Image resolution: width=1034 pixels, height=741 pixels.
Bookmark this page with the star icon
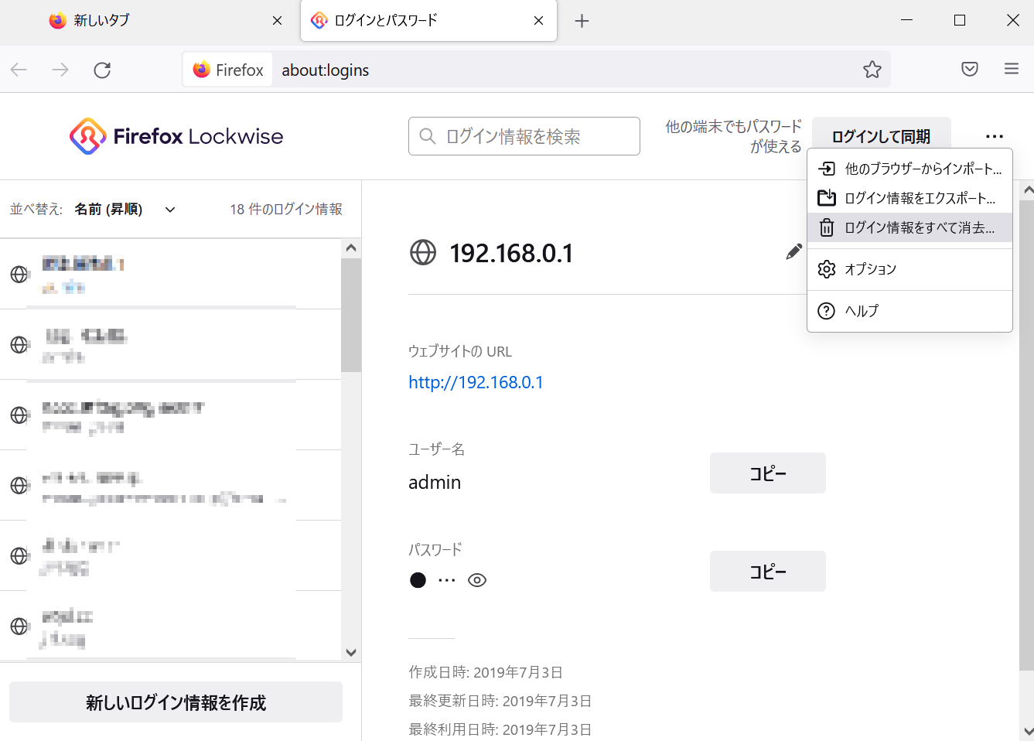pyautogui.click(x=872, y=70)
